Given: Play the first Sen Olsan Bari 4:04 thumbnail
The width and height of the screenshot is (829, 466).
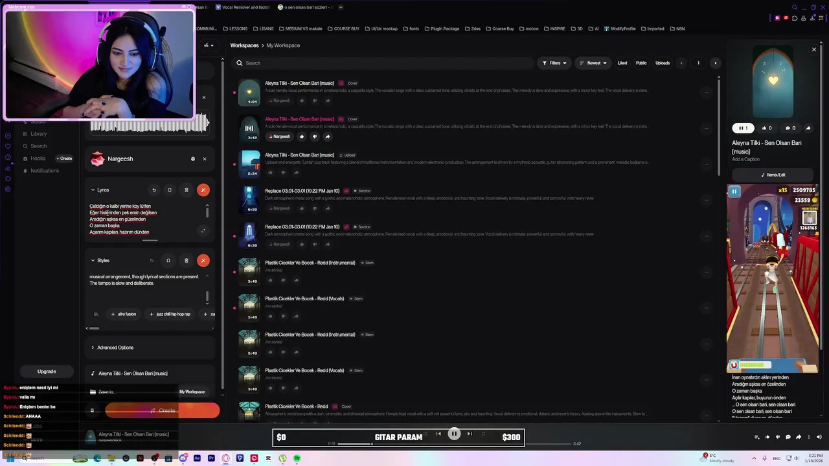Looking at the screenshot, I should tap(249, 92).
